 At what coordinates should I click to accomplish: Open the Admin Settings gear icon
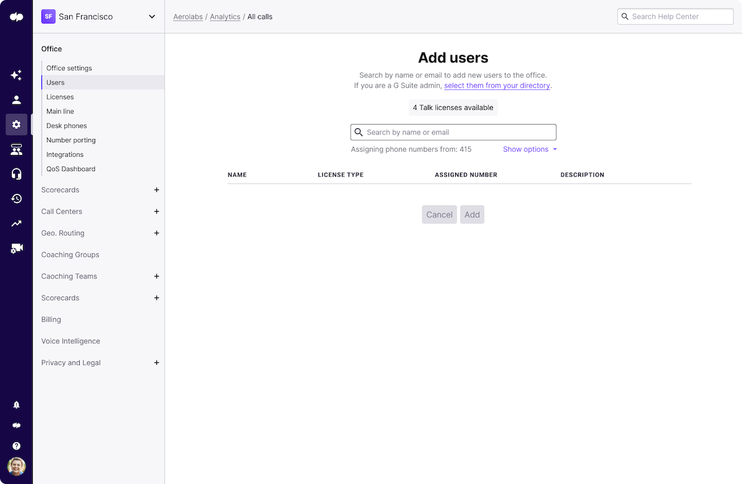pos(16,124)
